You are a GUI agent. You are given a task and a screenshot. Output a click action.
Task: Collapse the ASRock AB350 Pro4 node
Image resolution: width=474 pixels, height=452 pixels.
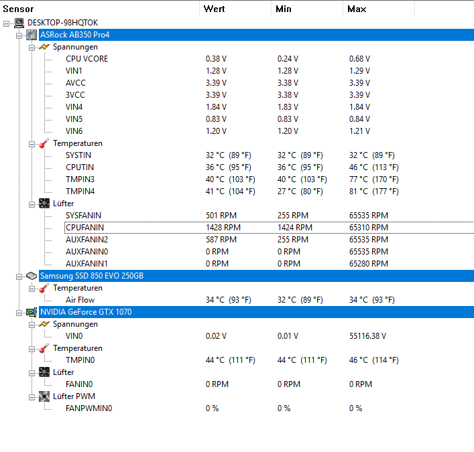19,35
